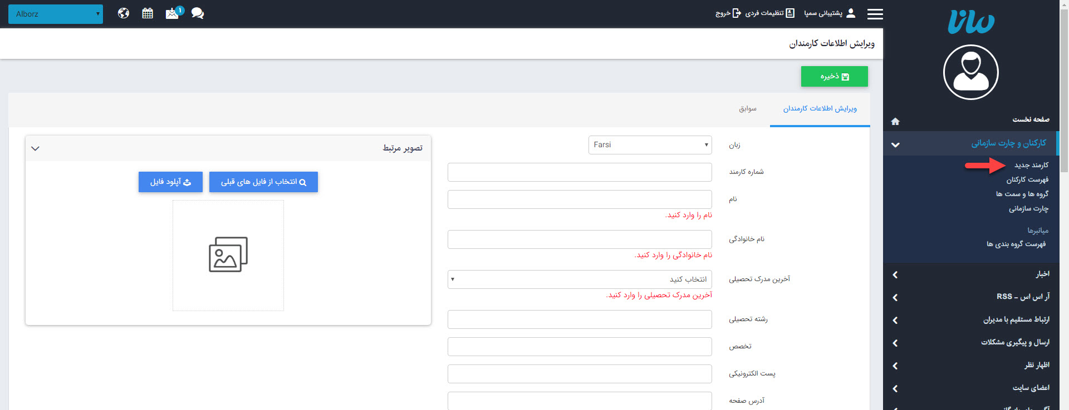Open فهرست کارکنان in the sidebar
The width and height of the screenshot is (1069, 410).
click(x=1027, y=179)
